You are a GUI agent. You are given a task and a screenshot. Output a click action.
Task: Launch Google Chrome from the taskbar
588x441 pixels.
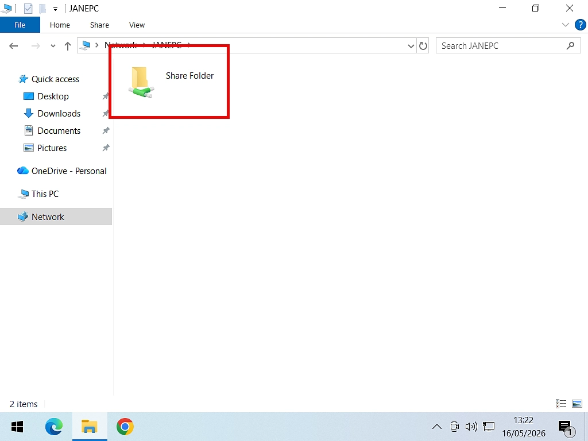click(x=125, y=427)
